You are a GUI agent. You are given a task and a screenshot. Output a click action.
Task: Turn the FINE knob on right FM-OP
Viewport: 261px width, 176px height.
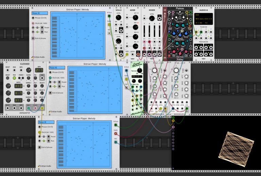187,71
